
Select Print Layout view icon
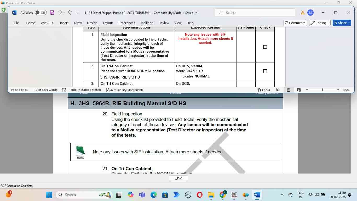coord(289,90)
